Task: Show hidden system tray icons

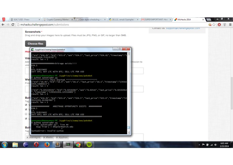Action: pos(199,145)
